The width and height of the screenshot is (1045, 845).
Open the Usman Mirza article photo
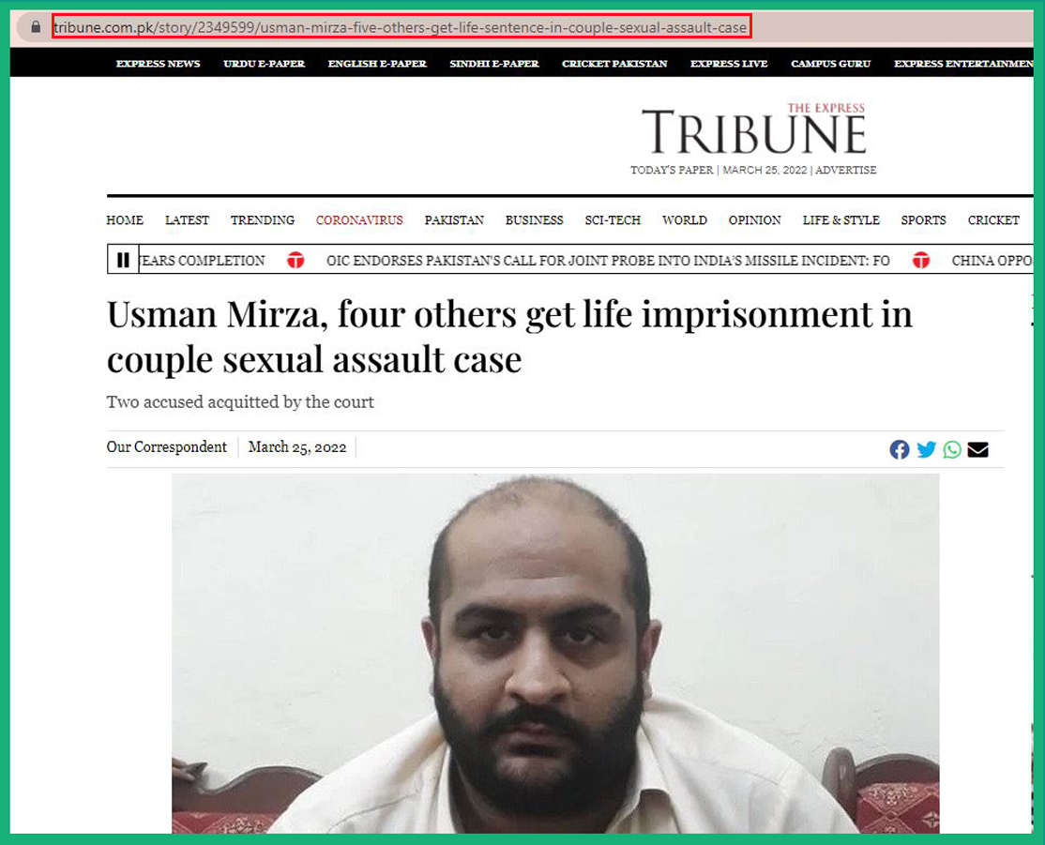(555, 653)
